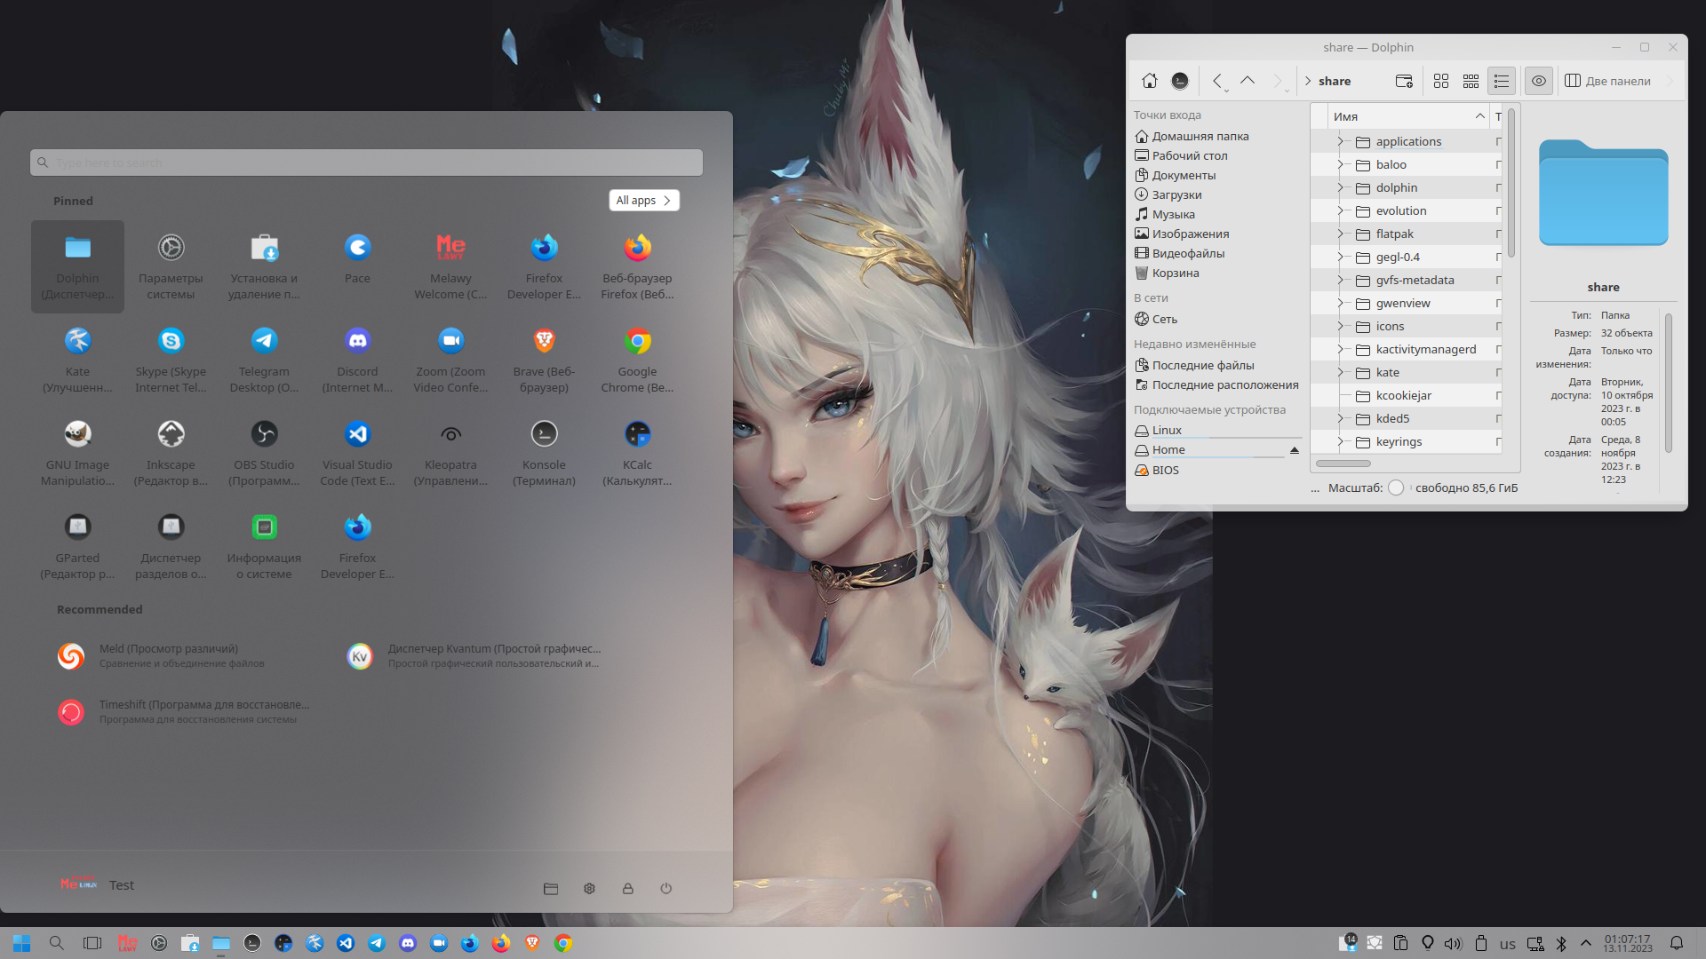Viewport: 1706px width, 959px height.
Task: Click the All apps button
Action: point(643,201)
